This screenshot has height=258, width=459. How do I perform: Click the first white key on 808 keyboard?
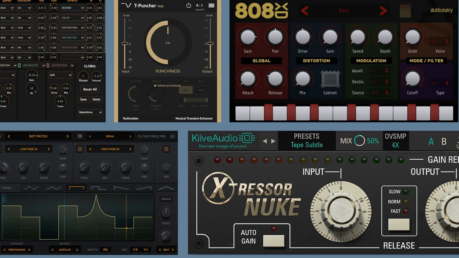[242, 113]
